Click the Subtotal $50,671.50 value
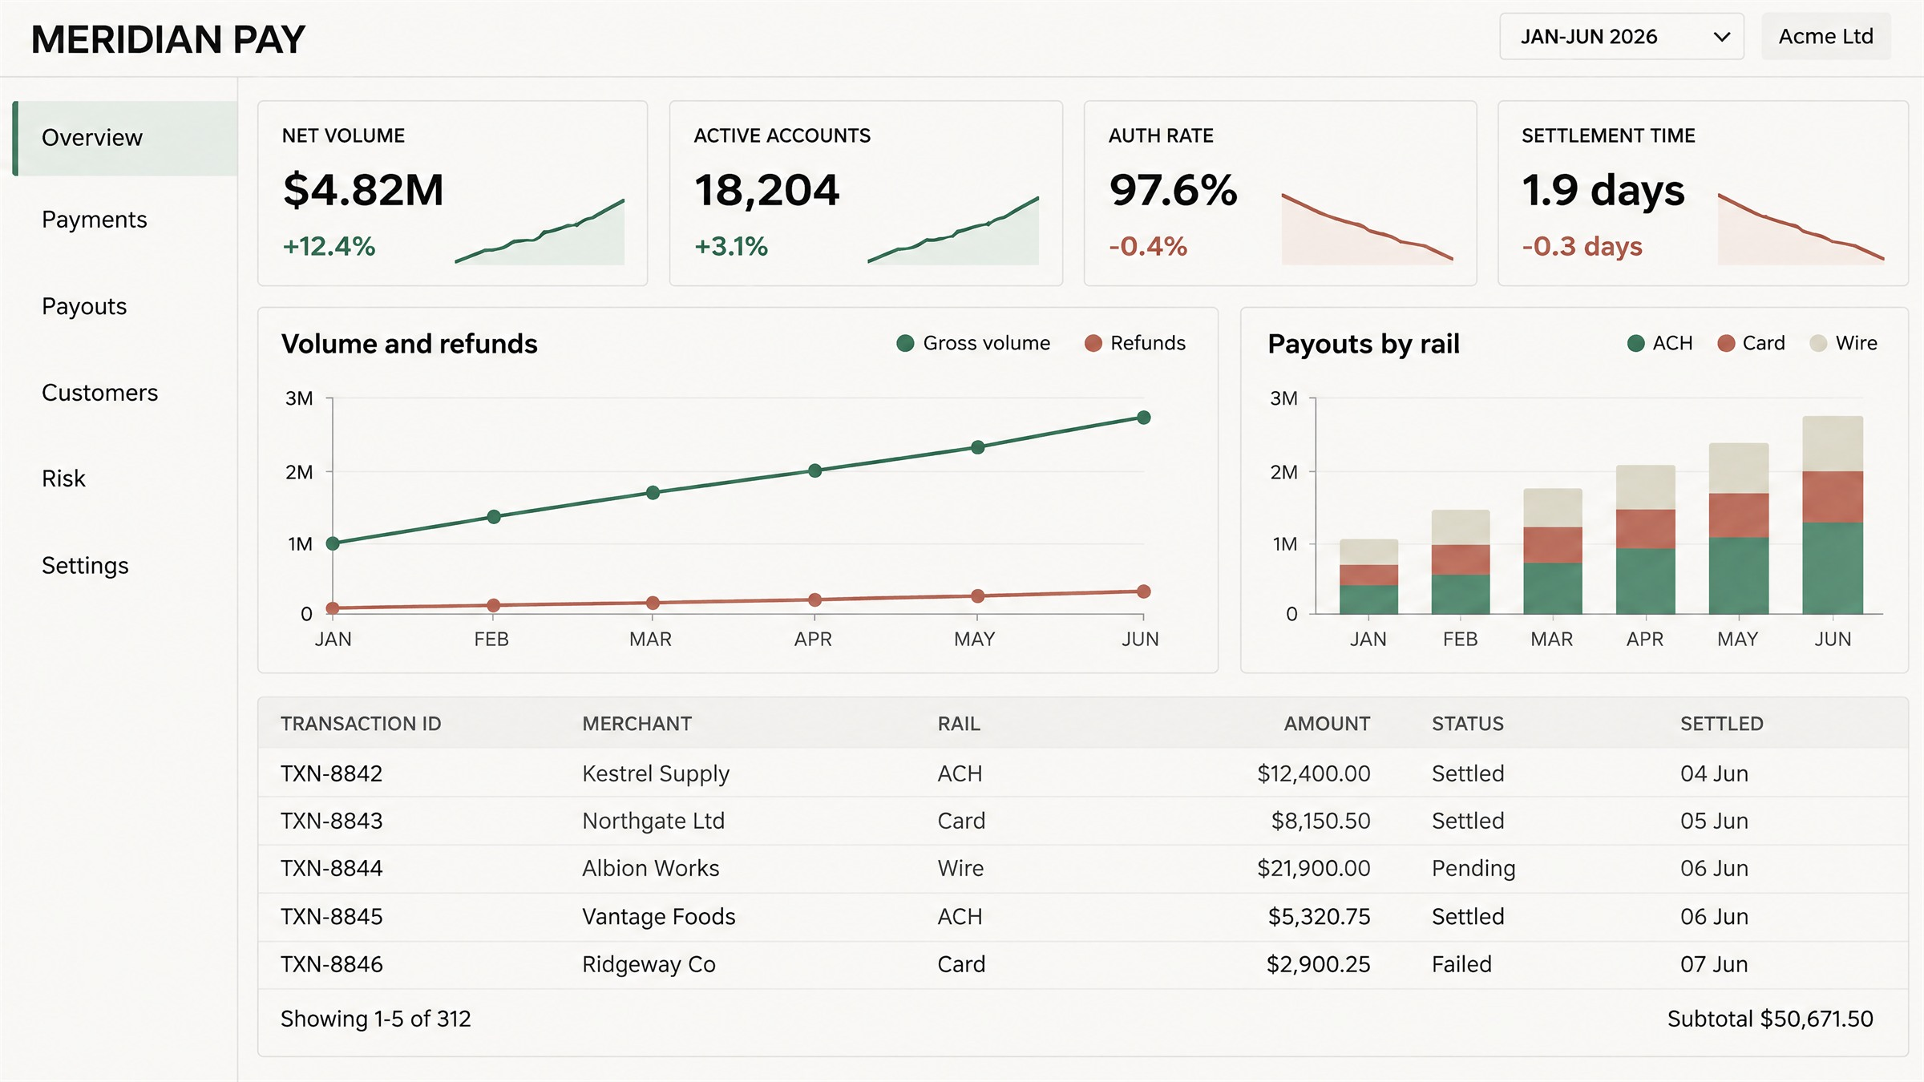 [1770, 1019]
